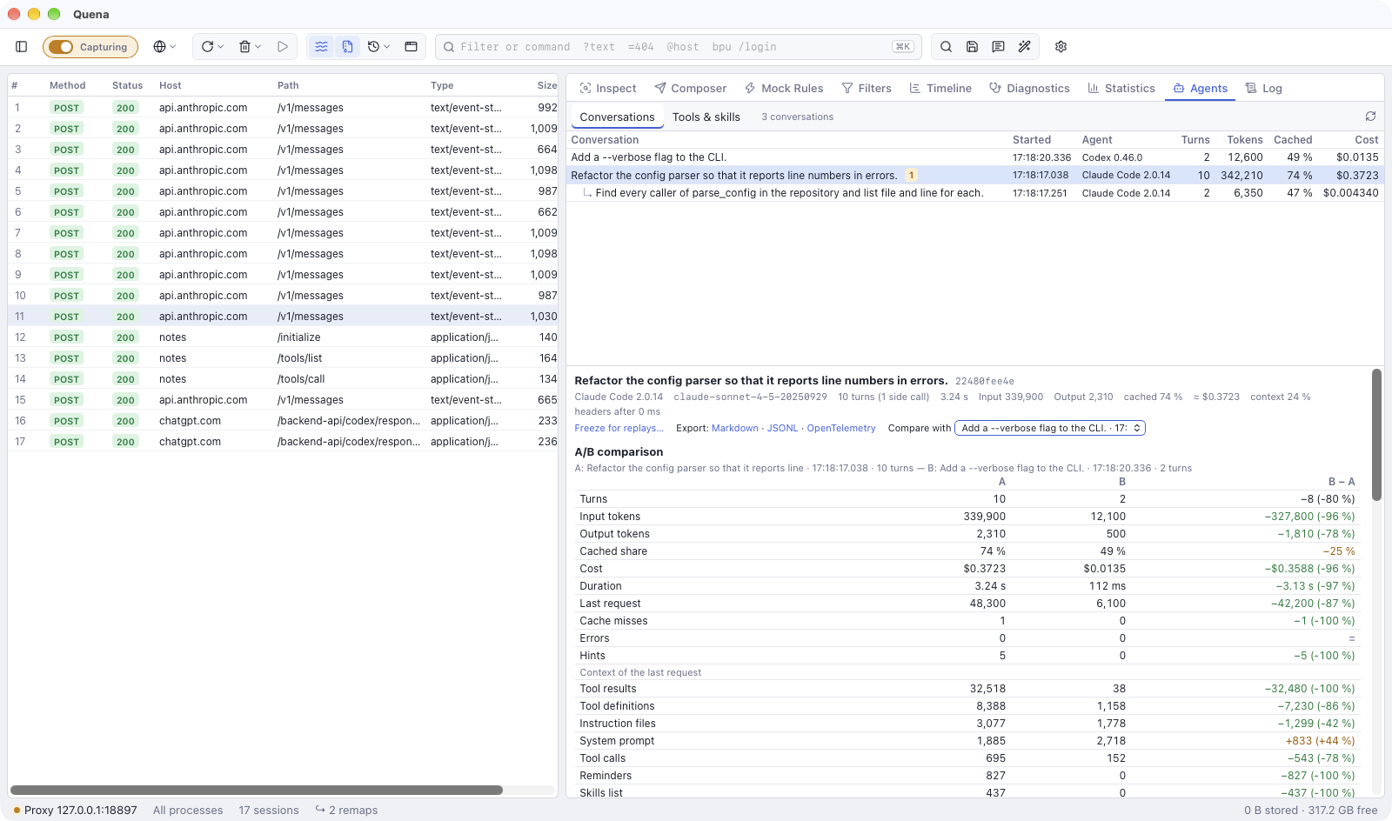Click 'All processes' in status bar

[x=188, y=810]
